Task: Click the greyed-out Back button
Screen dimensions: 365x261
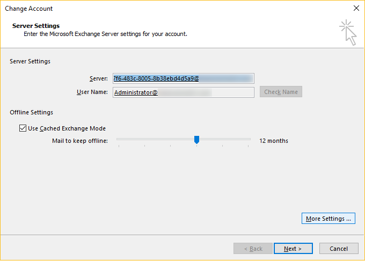Action: [253, 249]
